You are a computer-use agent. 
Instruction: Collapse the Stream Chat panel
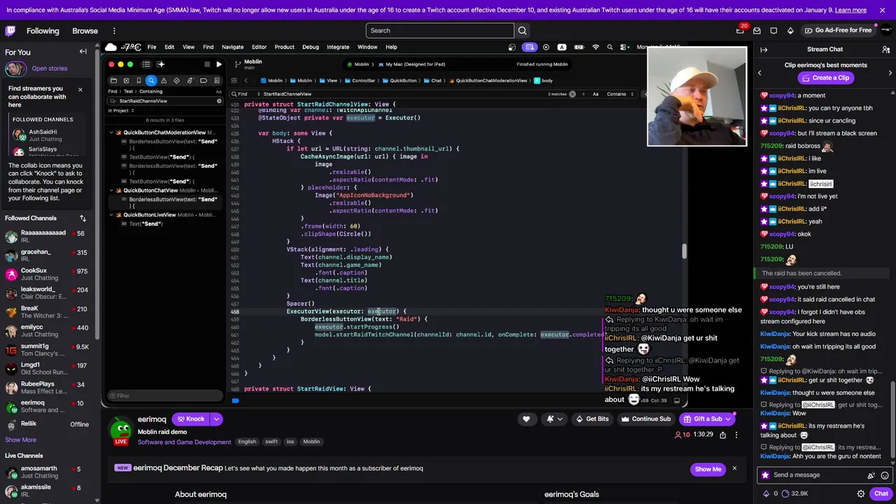(x=764, y=50)
